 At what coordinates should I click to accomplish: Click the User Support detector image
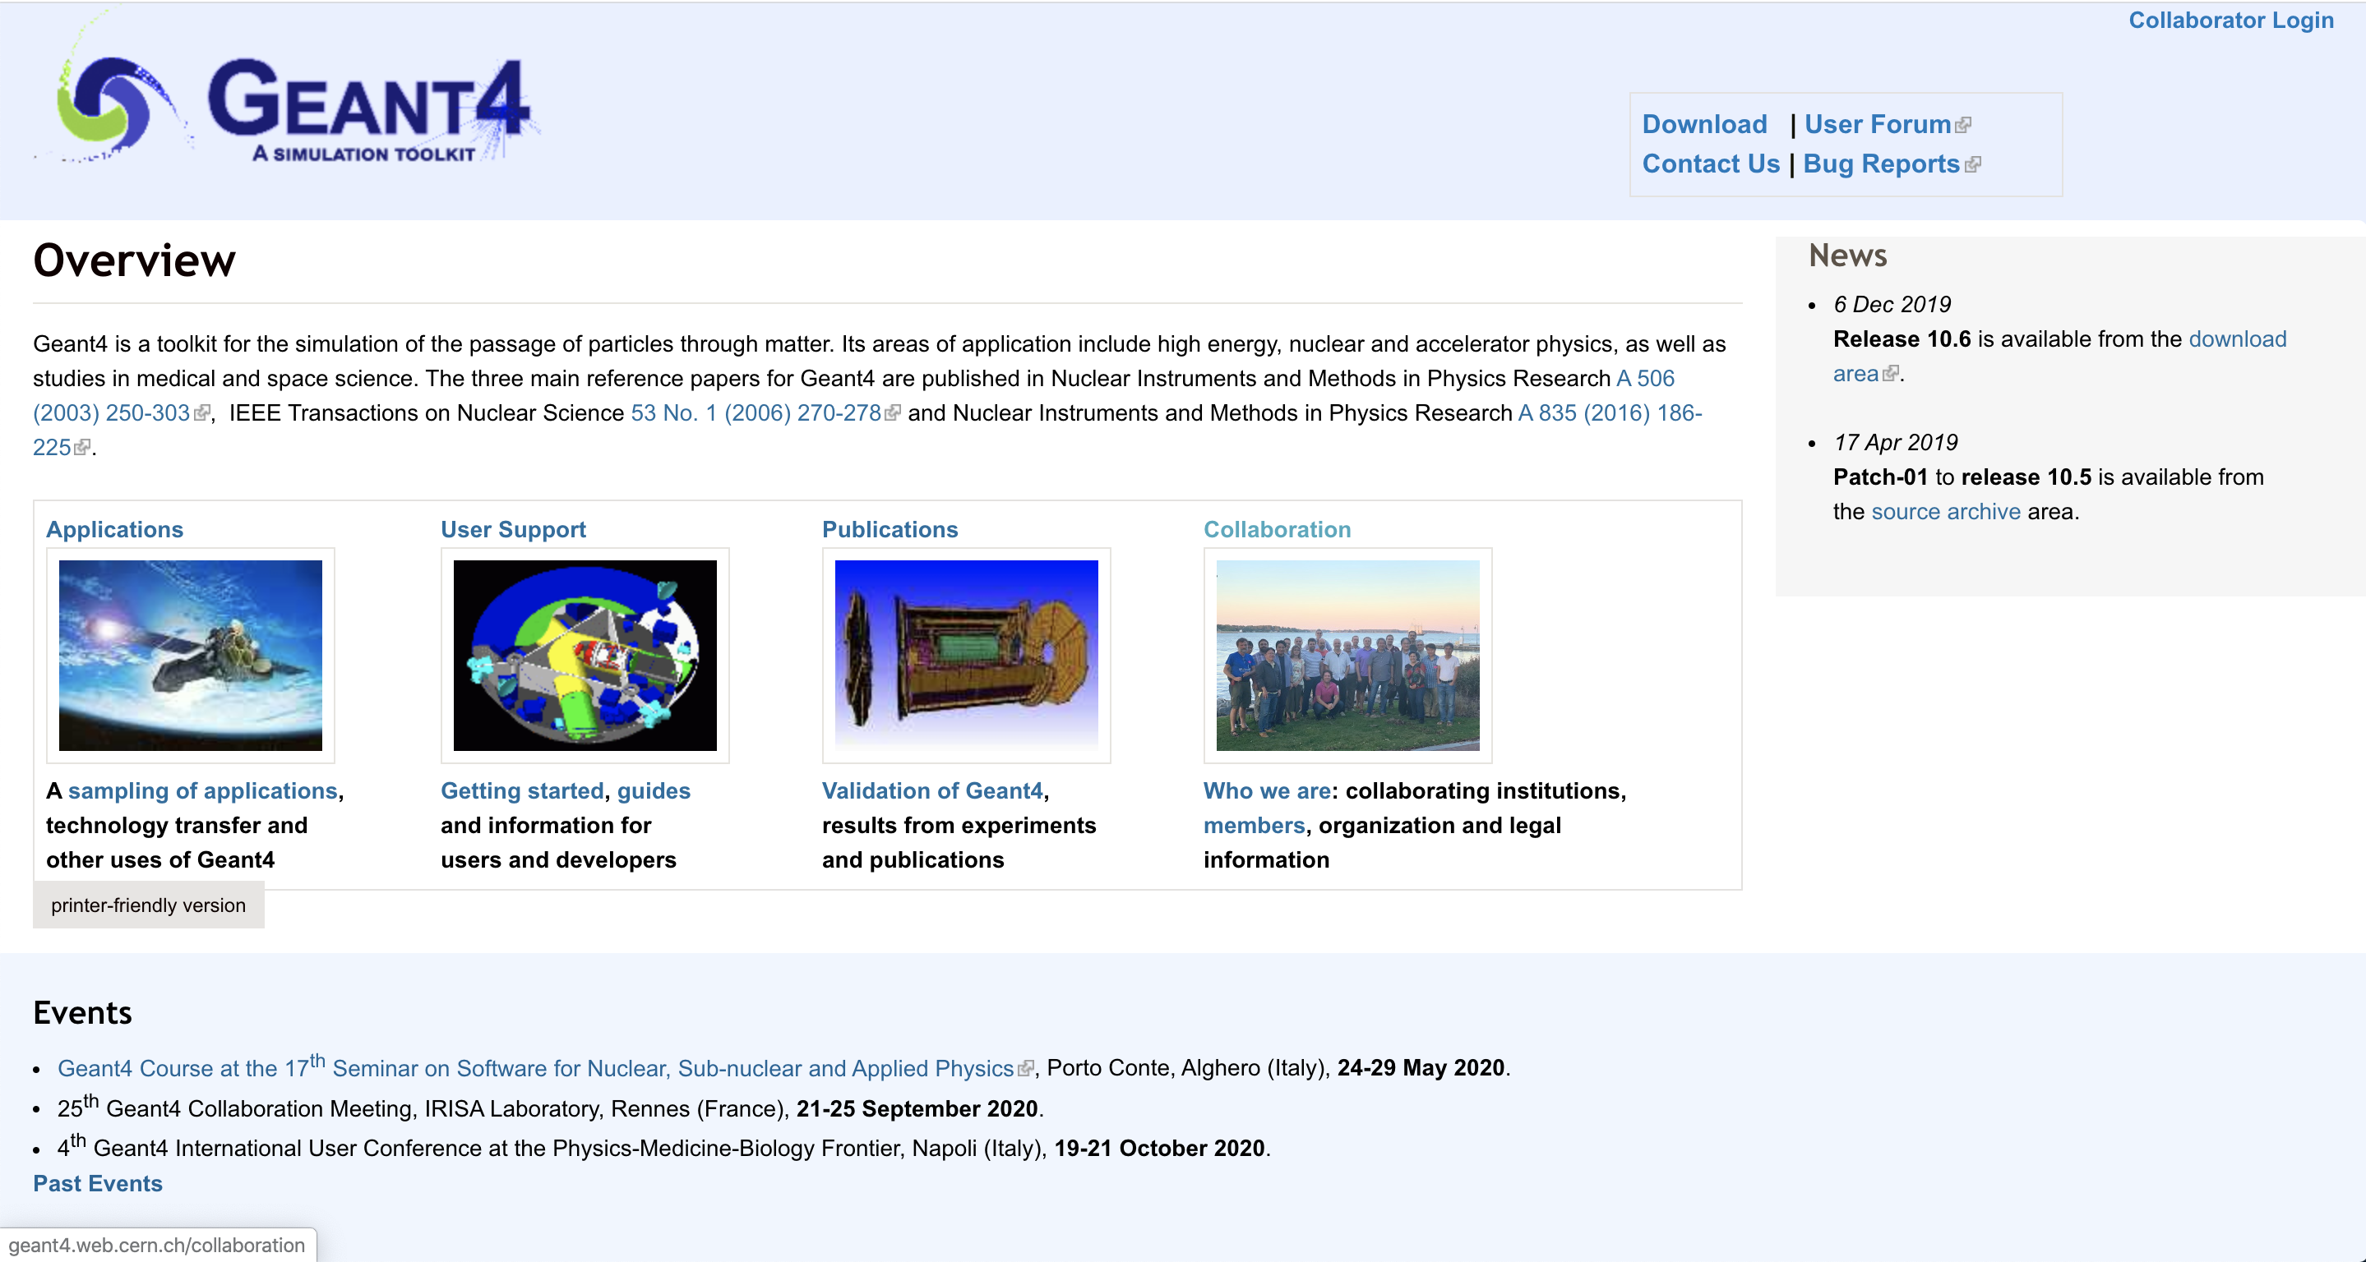pos(585,654)
